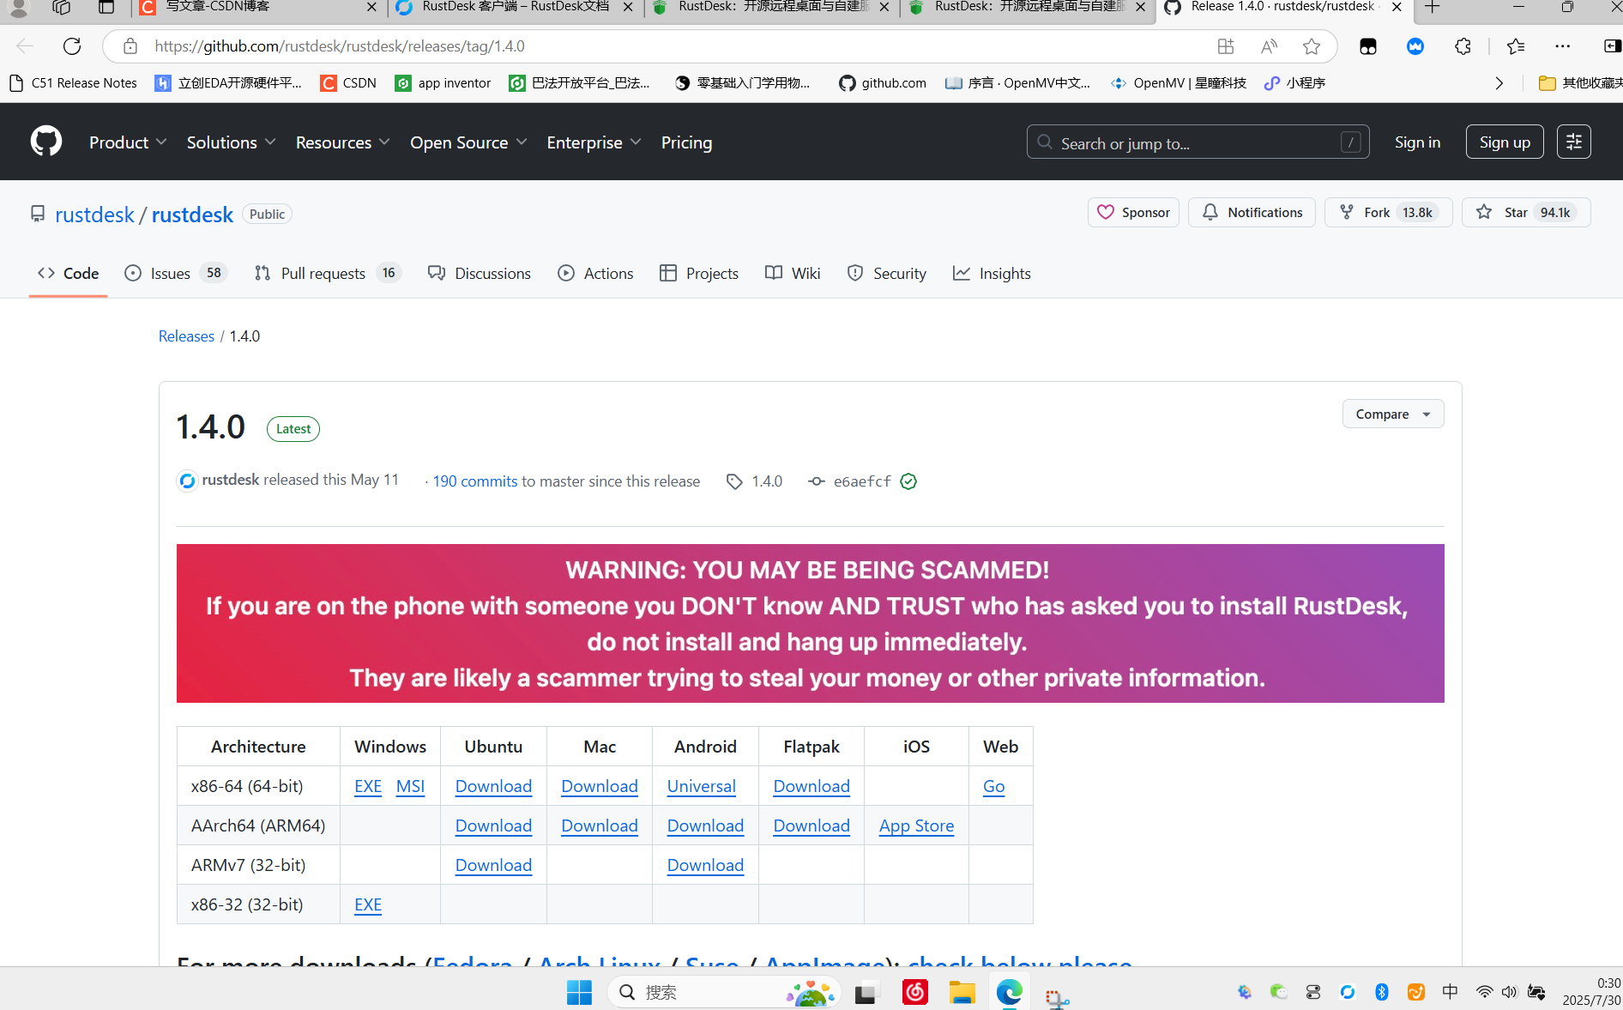This screenshot has height=1010, width=1623.
Task: Switch to the Pull requests tab
Action: point(328,273)
